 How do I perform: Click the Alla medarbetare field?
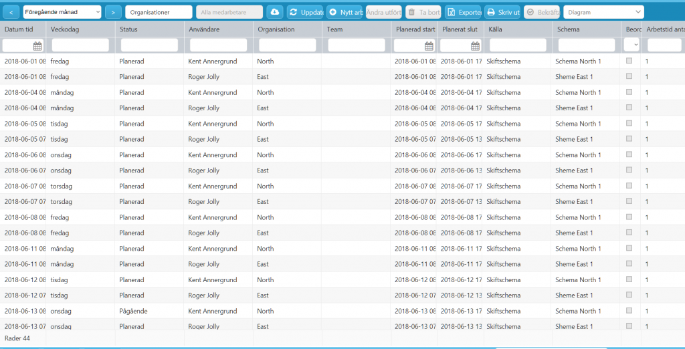[229, 12]
